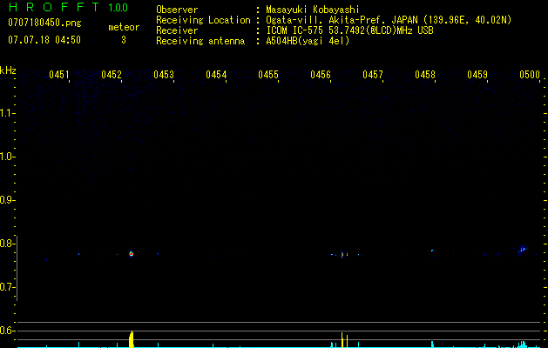Click the 0500 time marker
The height and width of the screenshot is (348, 548).
[530, 75]
